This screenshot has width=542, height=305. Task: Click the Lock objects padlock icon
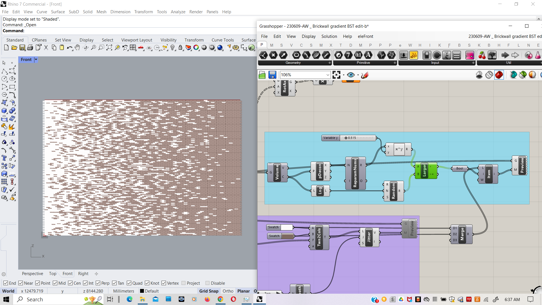[x=180, y=48]
